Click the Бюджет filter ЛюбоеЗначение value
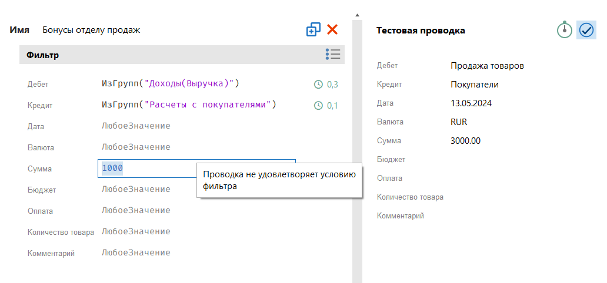 136,189
